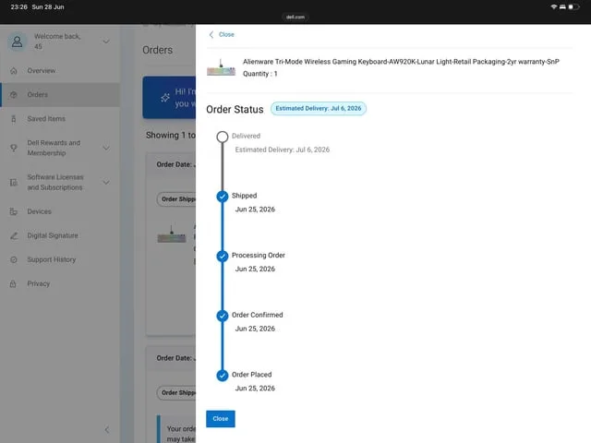The image size is (591, 443).
Task: Open Overview in the sidebar
Action: click(x=41, y=71)
